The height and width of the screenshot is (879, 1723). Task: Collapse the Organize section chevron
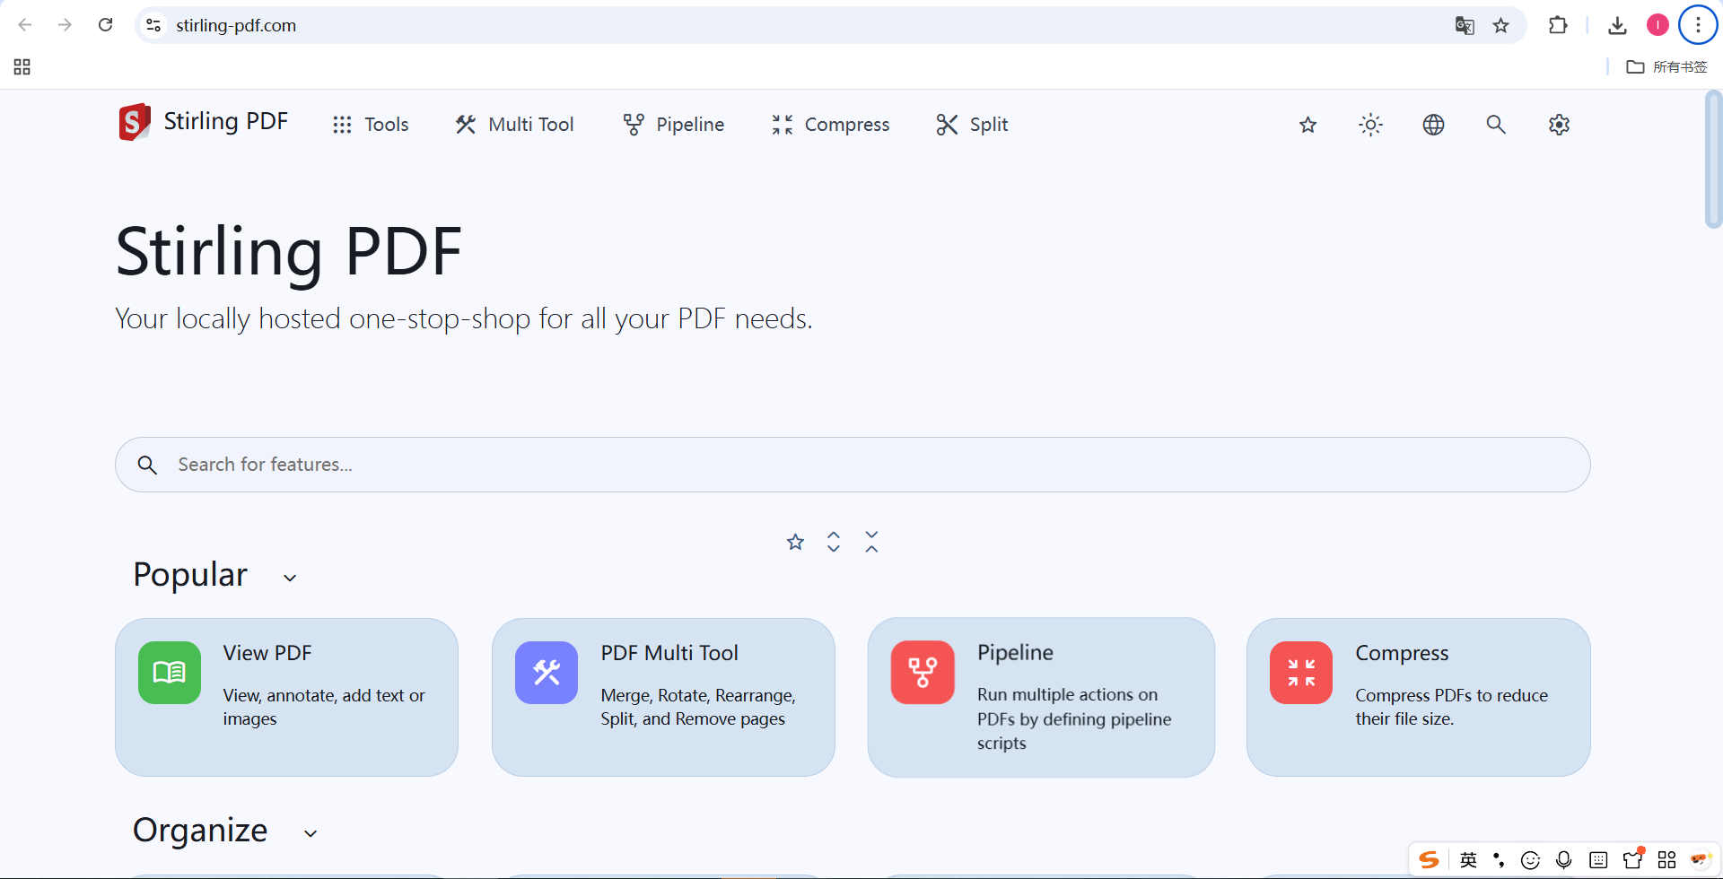click(310, 833)
